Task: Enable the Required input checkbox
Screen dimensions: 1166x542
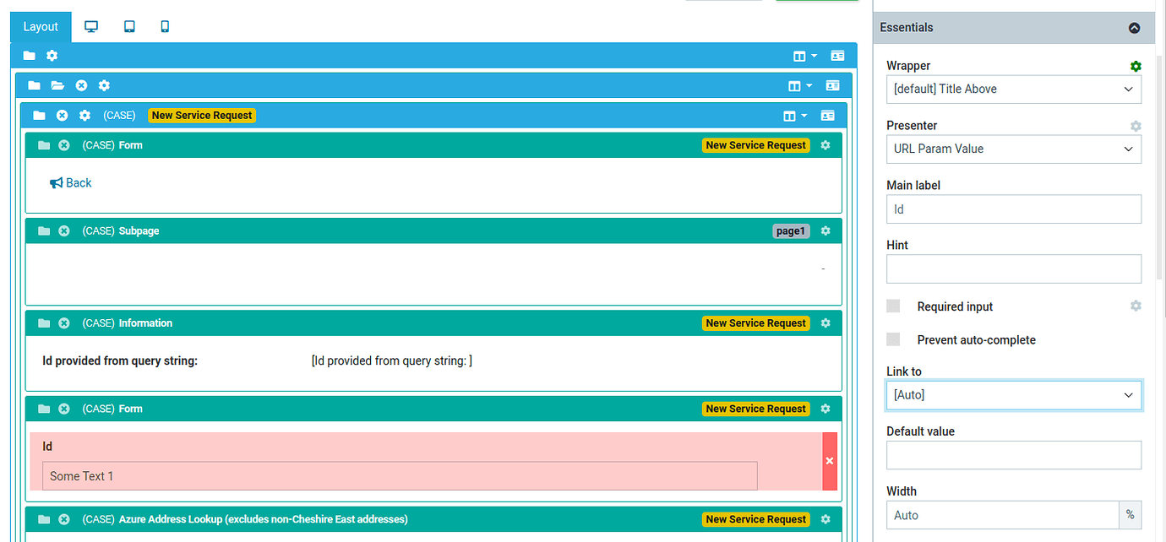Action: (893, 306)
